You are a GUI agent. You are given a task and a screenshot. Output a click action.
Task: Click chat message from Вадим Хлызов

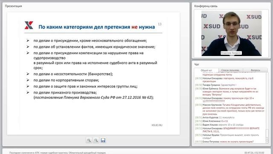219,124
